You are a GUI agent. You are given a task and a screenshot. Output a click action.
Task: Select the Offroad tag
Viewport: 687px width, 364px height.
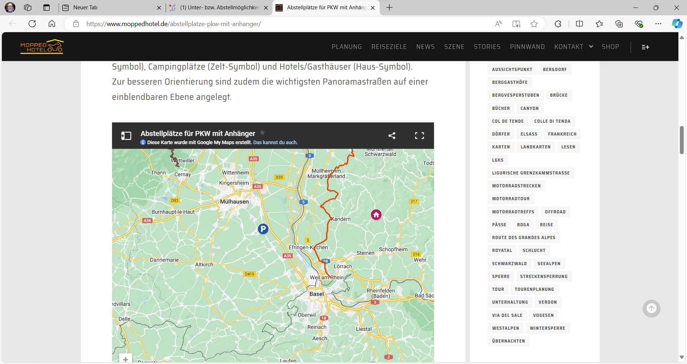(x=555, y=212)
